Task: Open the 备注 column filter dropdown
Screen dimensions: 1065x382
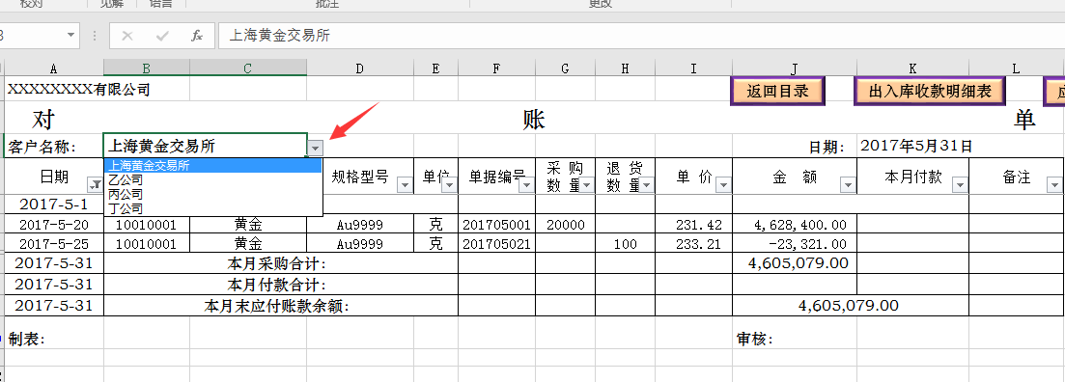Action: [x=1054, y=184]
